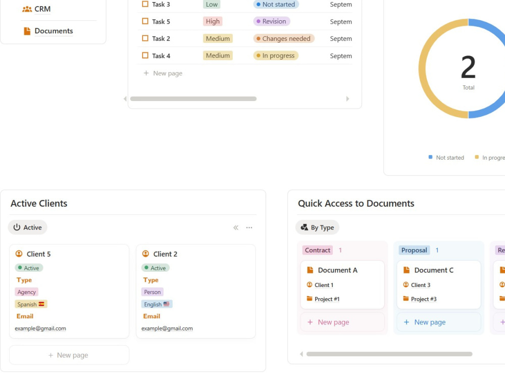Screen dimensions: 505x379
Task: Click the Project #3 folder icon
Action: point(406,299)
